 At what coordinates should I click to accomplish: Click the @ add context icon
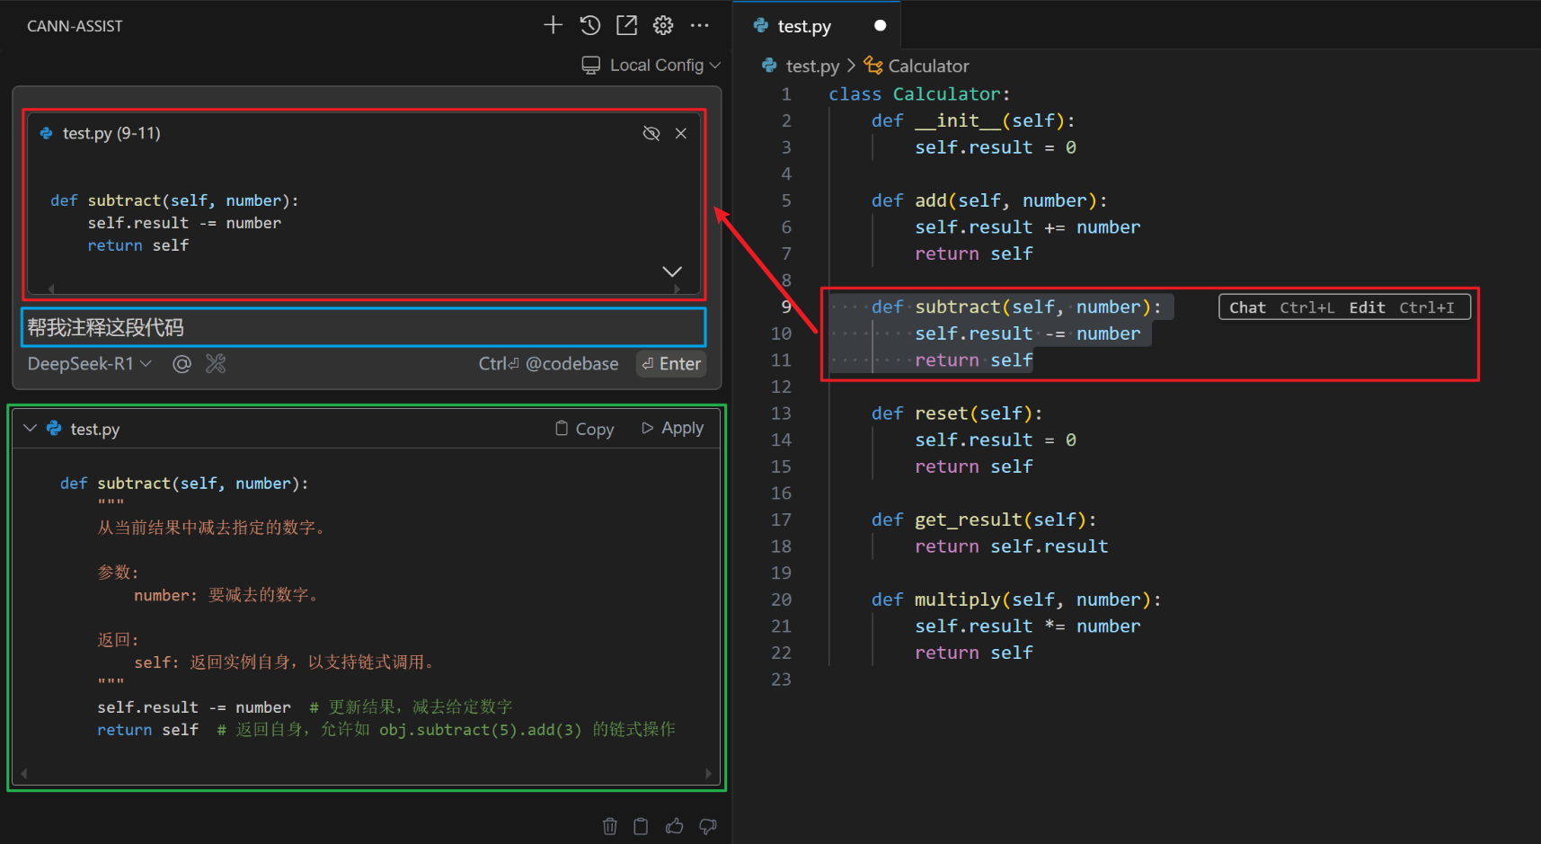coord(182,364)
